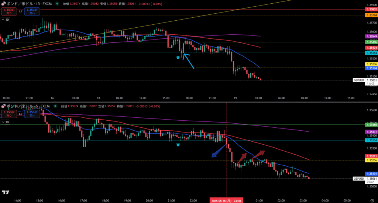This screenshot has width=378, height=203.
Task: Click the cyan circle marker on upper chart
Action: 178,57
